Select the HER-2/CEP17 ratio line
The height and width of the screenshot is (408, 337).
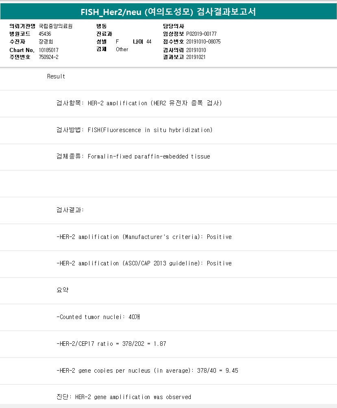pyautogui.click(x=111, y=344)
